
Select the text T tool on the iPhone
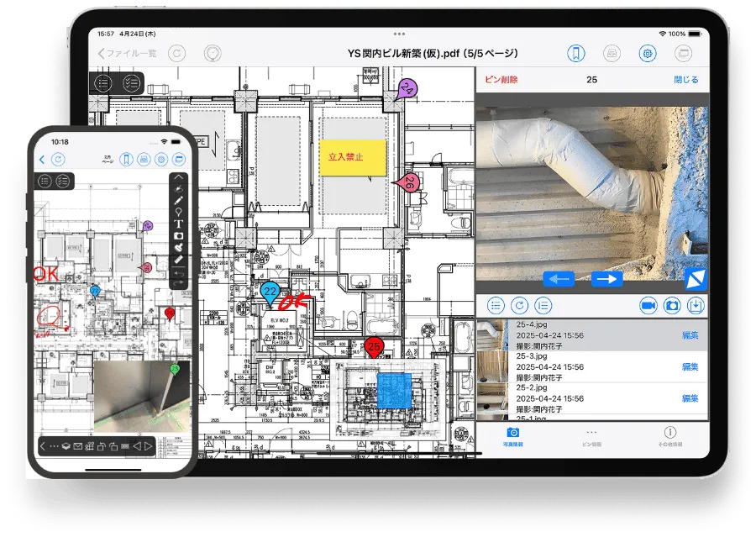click(x=178, y=224)
